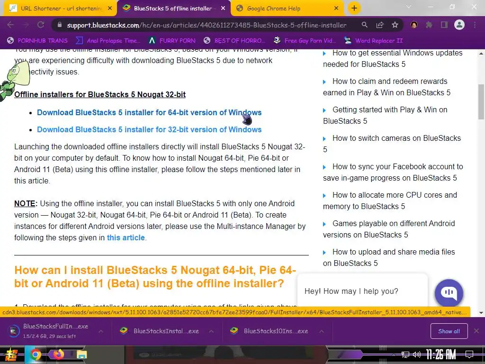Expand options for BlueStacks10Ins...exe download
The height and width of the screenshot is (364, 485).
click(322, 331)
